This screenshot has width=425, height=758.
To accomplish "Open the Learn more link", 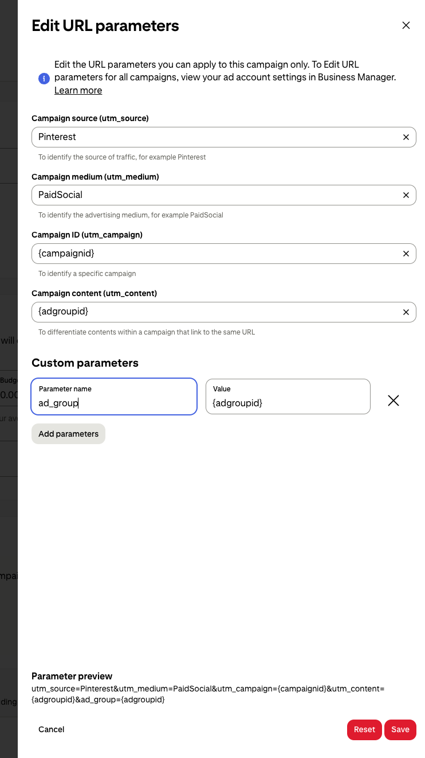I will click(78, 91).
